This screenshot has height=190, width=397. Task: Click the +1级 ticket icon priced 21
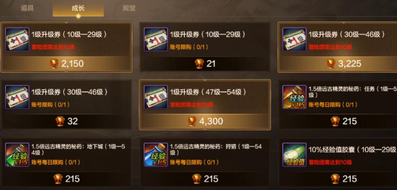156,40
